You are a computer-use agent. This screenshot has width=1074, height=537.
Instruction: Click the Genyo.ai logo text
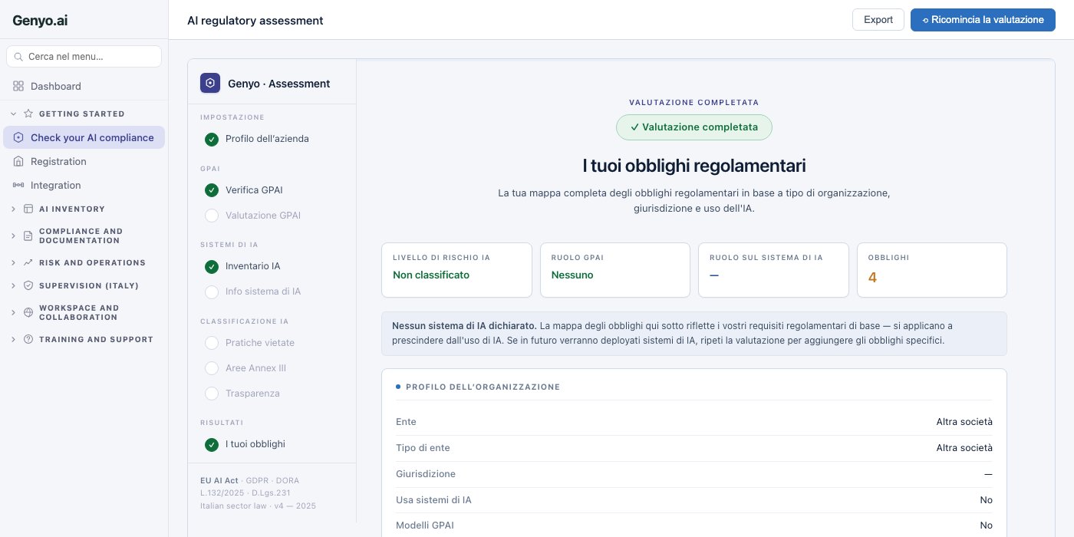(40, 21)
